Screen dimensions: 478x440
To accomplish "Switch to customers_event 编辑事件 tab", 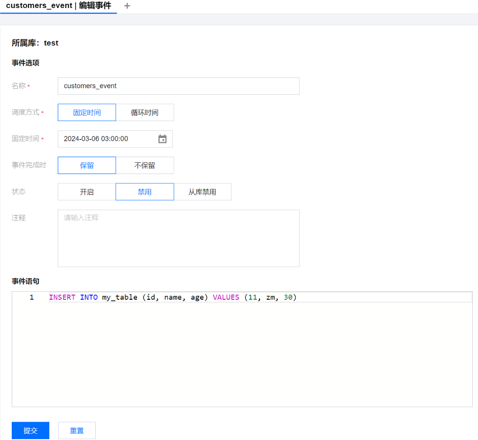I will coord(59,6).
